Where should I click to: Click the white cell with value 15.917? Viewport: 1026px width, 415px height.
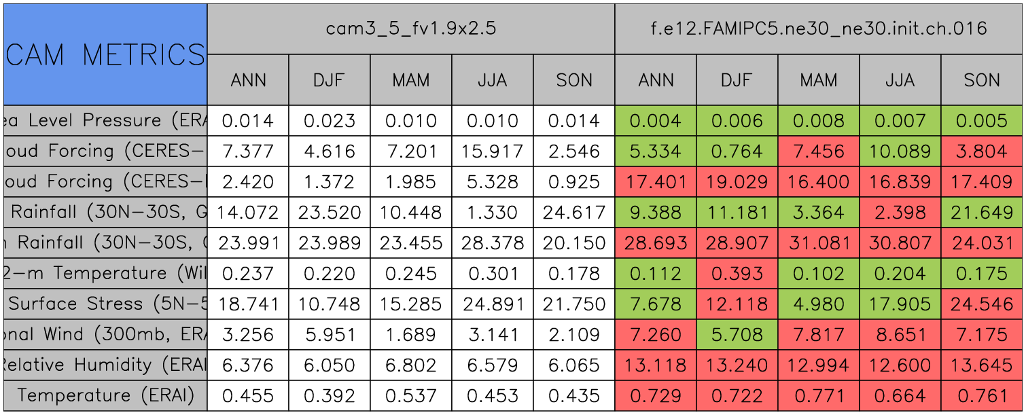coord(493,151)
